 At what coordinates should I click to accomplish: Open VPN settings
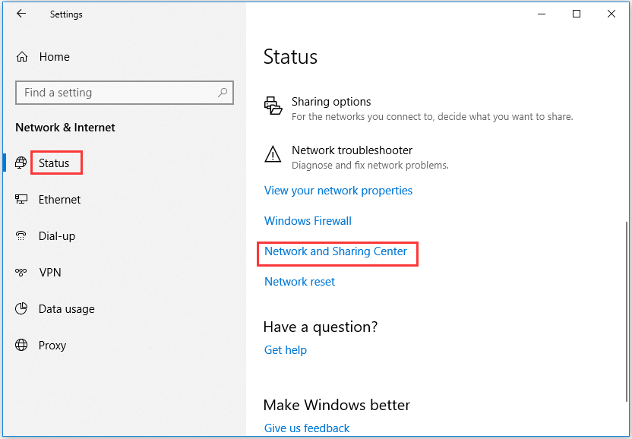coord(50,273)
